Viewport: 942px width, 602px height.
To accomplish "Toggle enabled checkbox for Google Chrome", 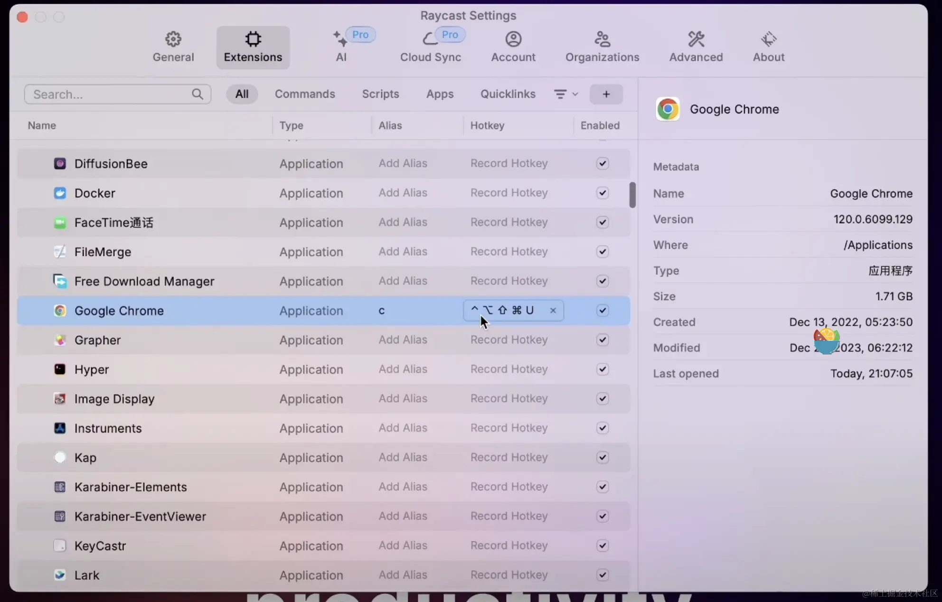I will (602, 310).
